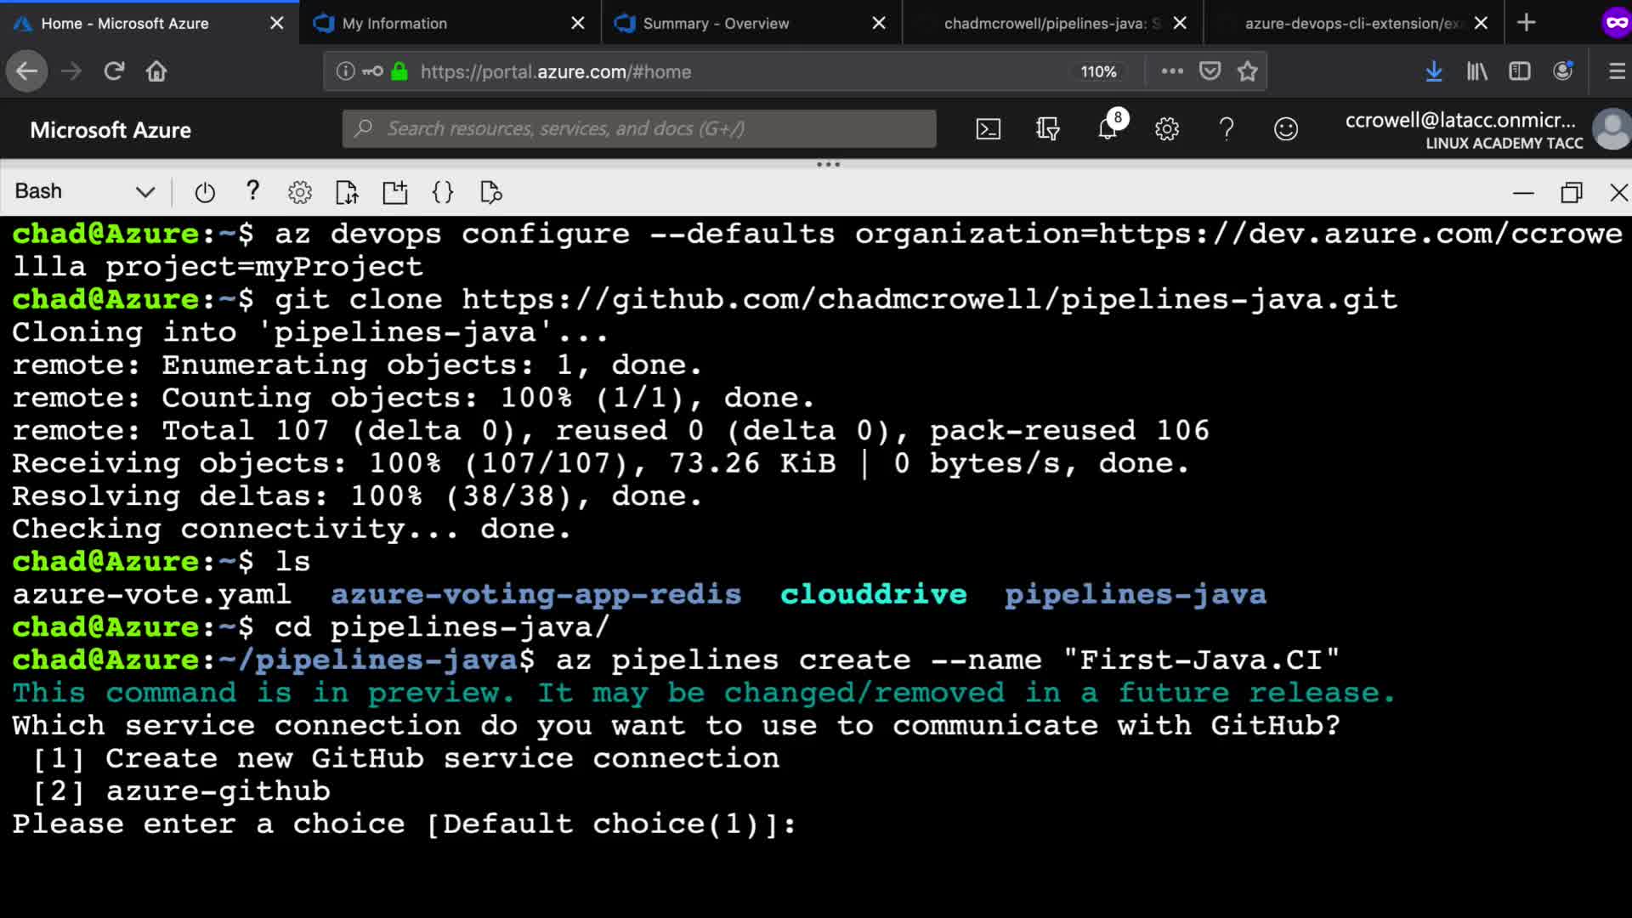Image resolution: width=1632 pixels, height=918 pixels.
Task: Open browser page actions ellipsis menu
Action: click(x=1172, y=71)
